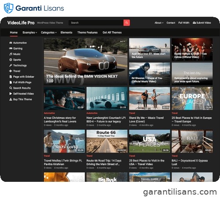Image resolution: width=220 pixels, height=199 pixels.
Task: Click the Contact link in header
Action: pyautogui.click(x=171, y=23)
